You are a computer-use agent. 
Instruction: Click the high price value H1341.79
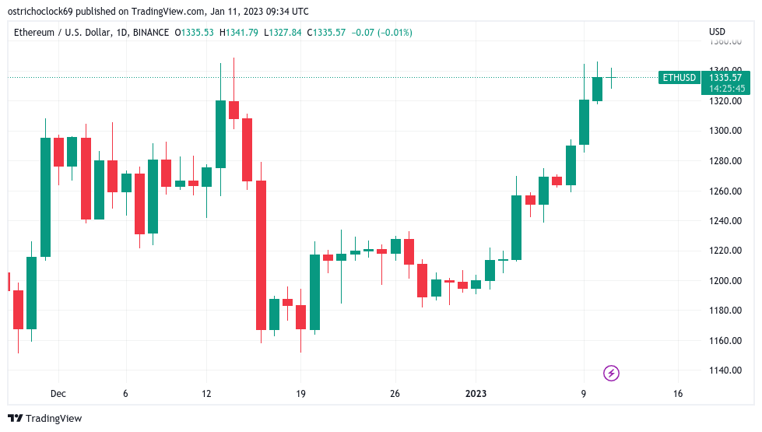click(239, 33)
